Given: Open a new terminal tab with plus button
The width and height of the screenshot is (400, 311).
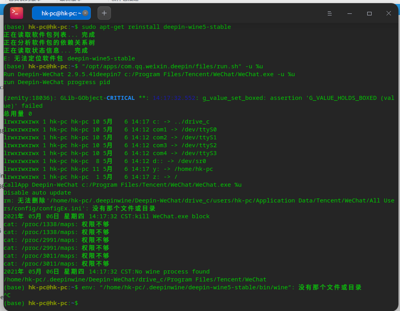Looking at the screenshot, I should (104, 13).
